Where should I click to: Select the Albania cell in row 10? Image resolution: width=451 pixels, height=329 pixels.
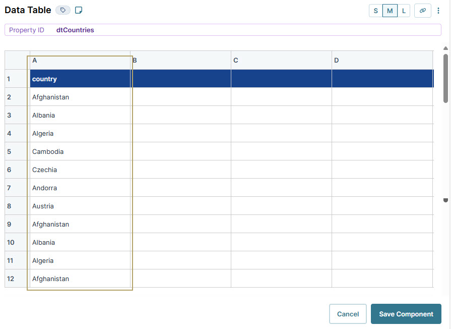80,242
